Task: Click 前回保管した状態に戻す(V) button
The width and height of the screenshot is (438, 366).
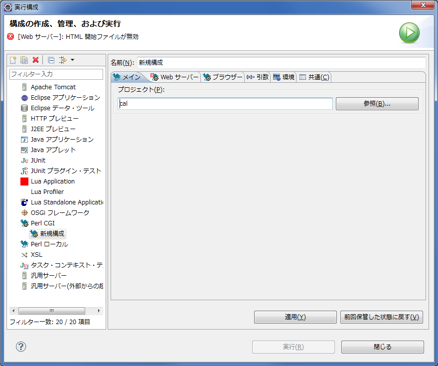Action: coord(382,317)
